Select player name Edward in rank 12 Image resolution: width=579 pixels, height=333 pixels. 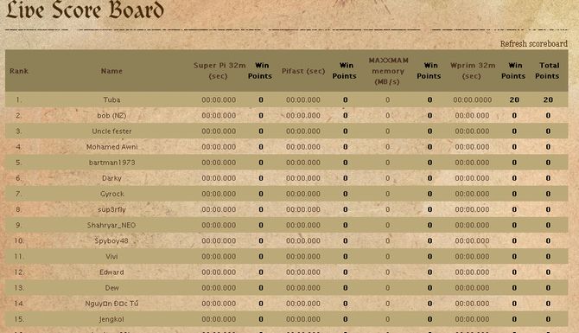click(x=111, y=272)
